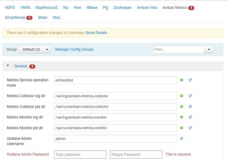Click Metrics Monitor log dir field
This screenshot has height=163, width=228.
pyautogui.click(x=115, y=117)
